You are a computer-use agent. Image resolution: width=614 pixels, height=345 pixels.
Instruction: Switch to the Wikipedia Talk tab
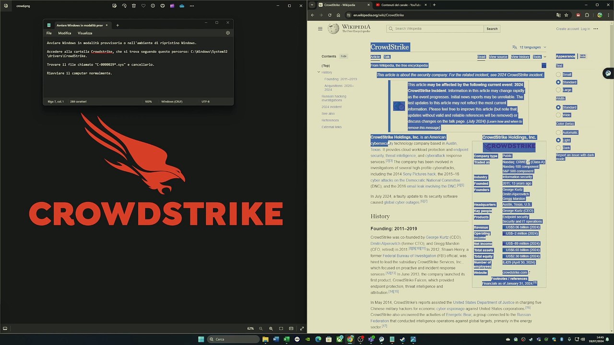tap(387, 57)
